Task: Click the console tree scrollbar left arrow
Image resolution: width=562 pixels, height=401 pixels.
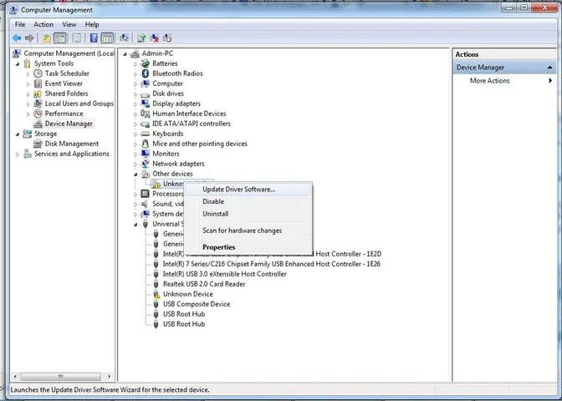Action: [15, 376]
